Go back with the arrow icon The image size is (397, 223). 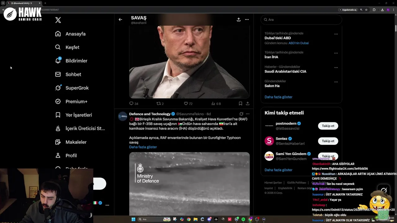(x=120, y=20)
